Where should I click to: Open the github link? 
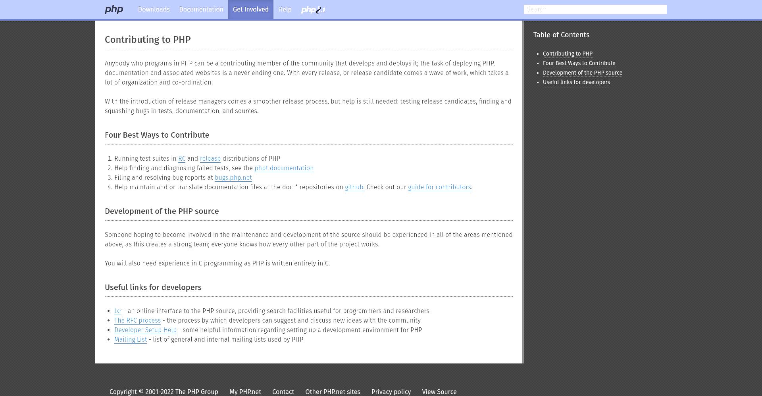tap(354, 187)
